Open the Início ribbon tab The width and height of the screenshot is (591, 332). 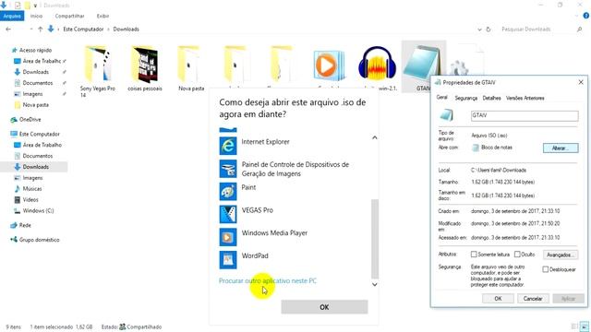tap(36, 16)
